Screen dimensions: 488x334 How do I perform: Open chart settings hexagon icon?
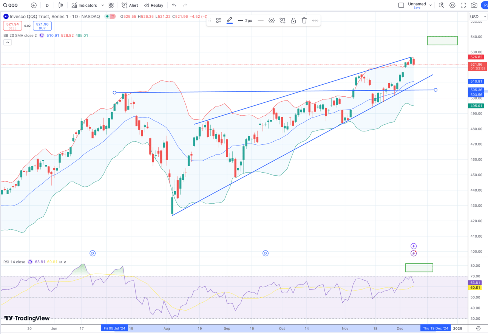click(452, 5)
